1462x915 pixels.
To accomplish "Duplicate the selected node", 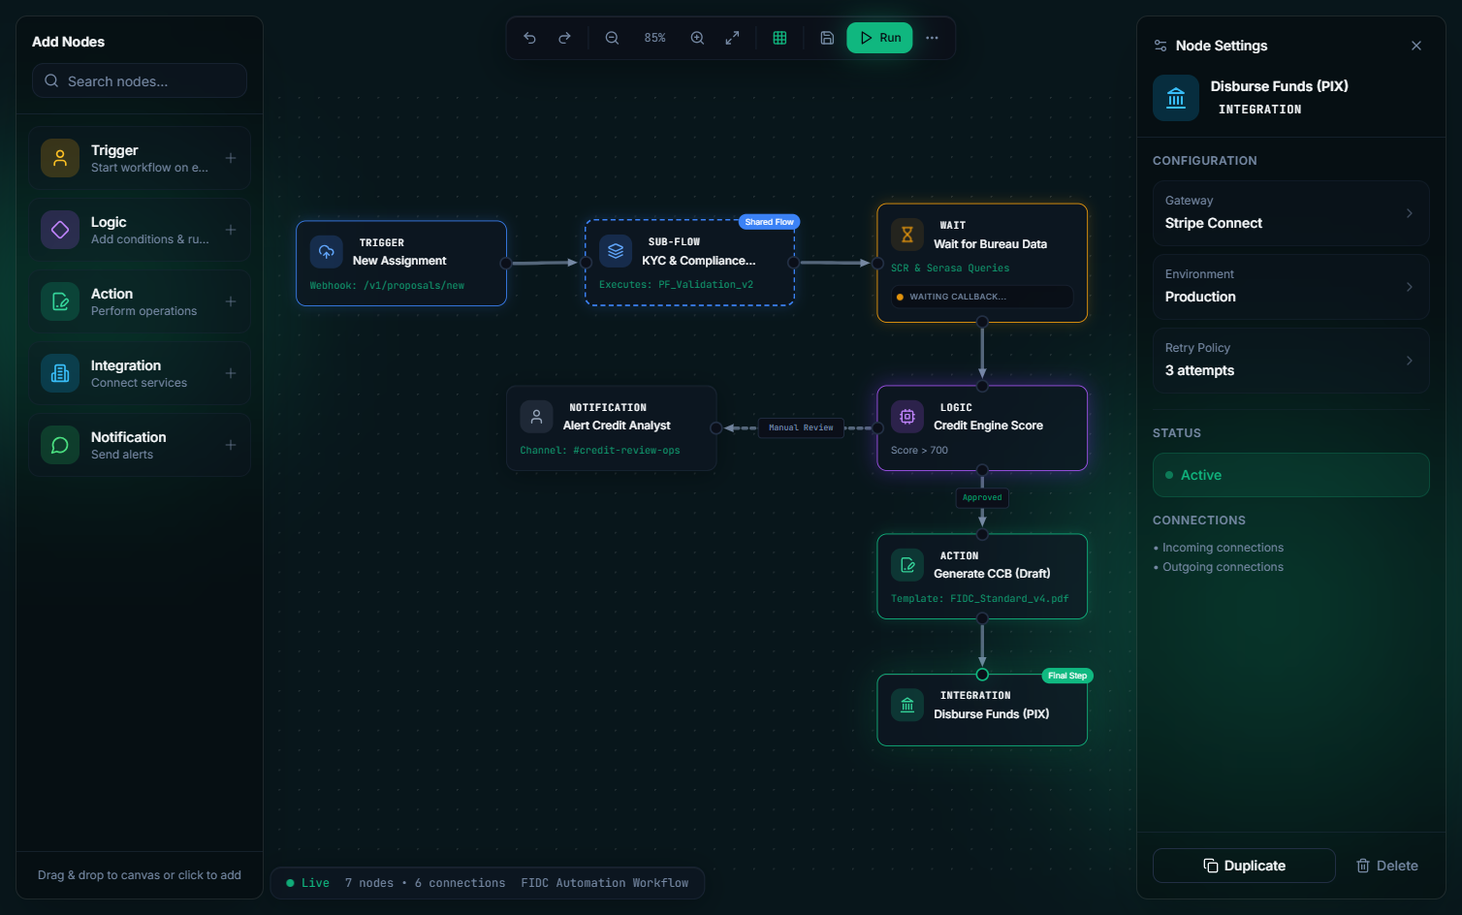I will click(x=1244, y=866).
